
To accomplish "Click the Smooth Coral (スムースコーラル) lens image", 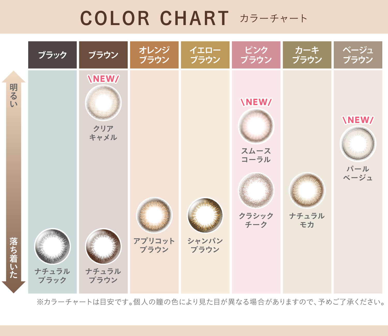I will point(256,126).
